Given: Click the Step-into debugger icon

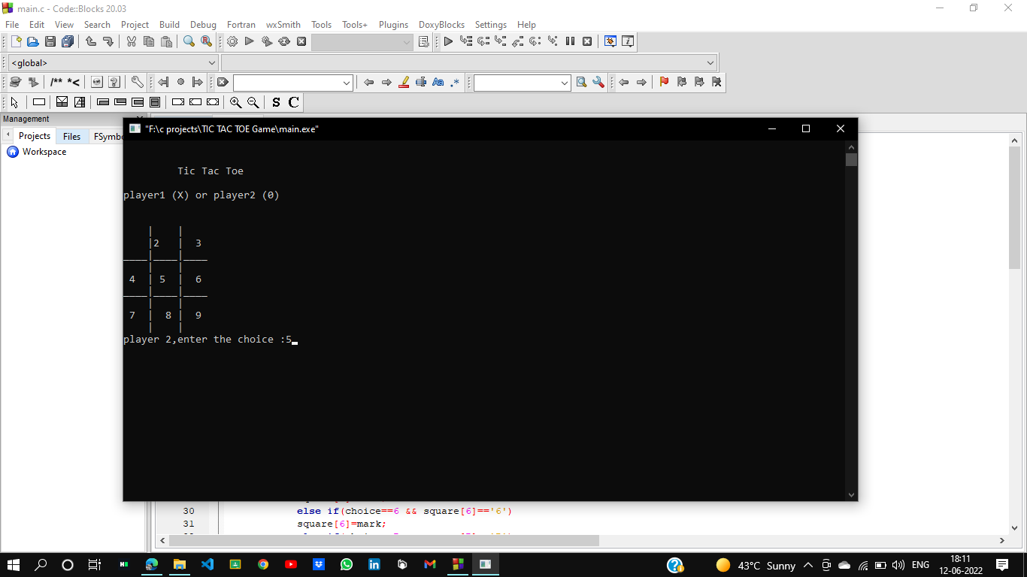Looking at the screenshot, I should (499, 41).
